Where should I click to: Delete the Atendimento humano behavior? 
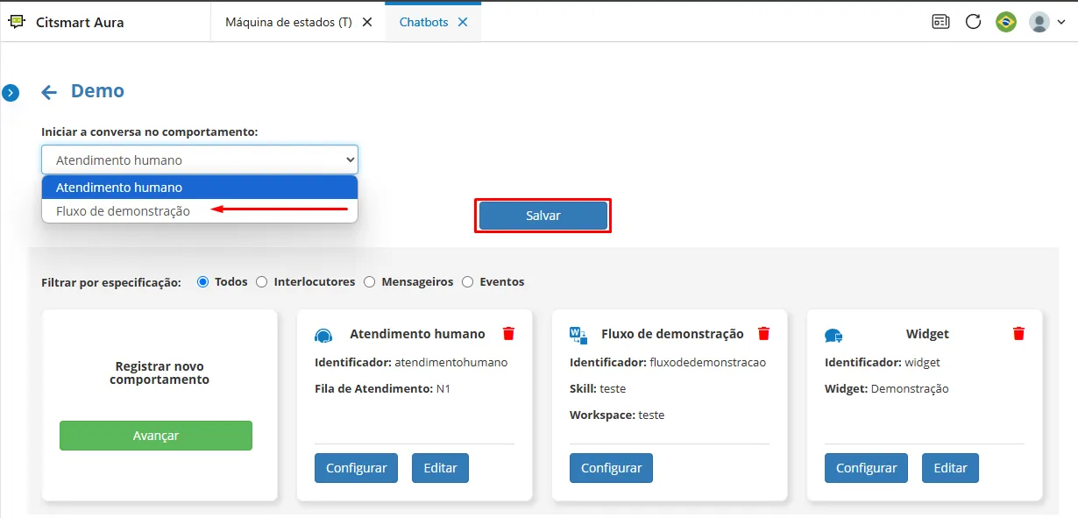coord(508,333)
